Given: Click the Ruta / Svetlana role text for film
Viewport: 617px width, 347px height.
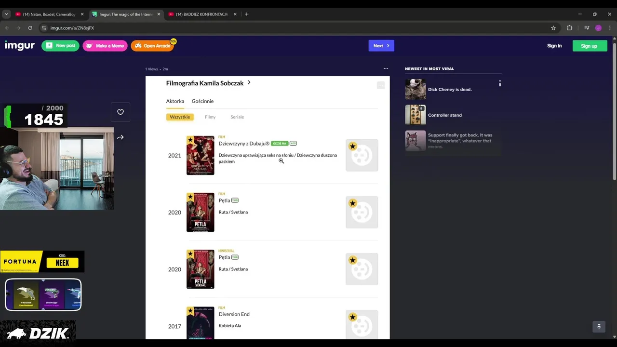Looking at the screenshot, I should (x=233, y=212).
